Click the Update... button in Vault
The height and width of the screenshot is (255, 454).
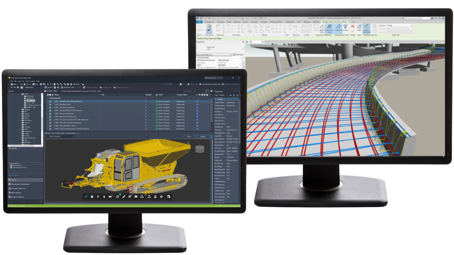click(203, 136)
